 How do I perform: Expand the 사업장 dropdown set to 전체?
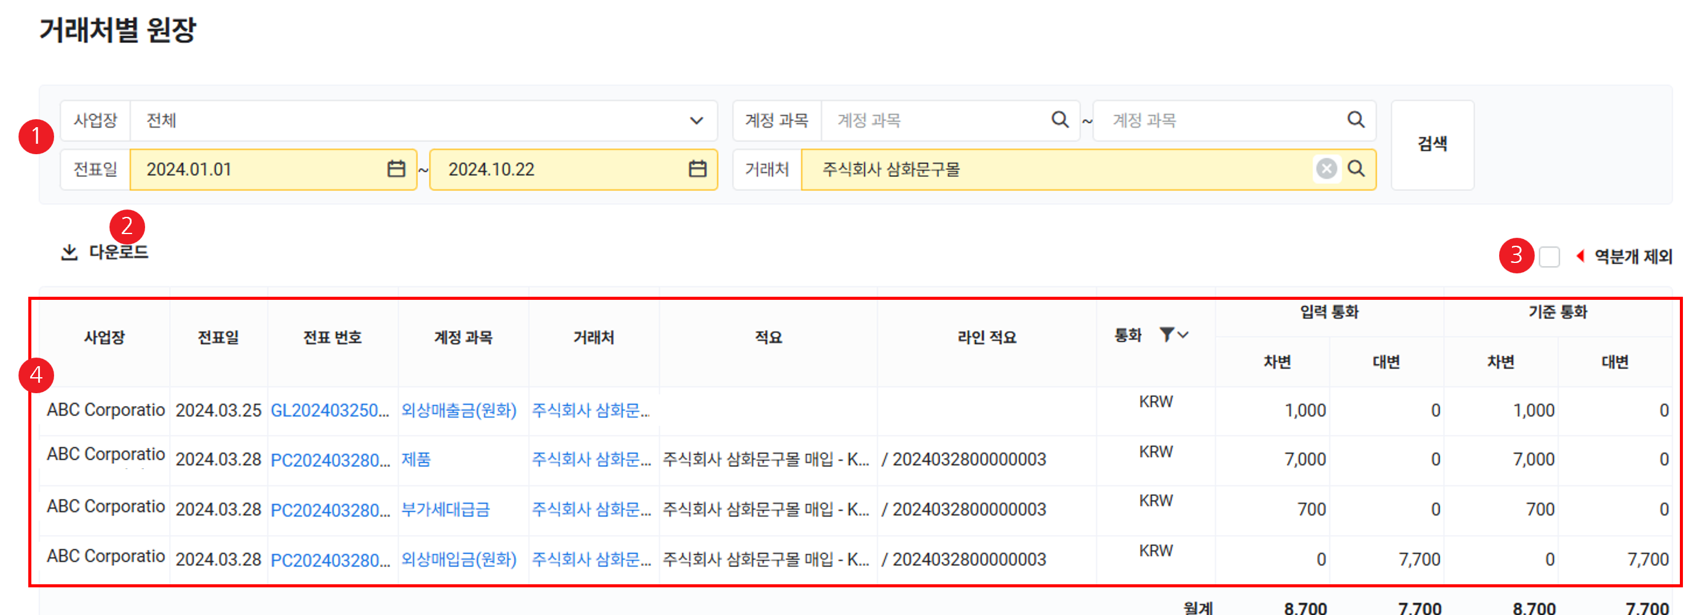click(696, 121)
